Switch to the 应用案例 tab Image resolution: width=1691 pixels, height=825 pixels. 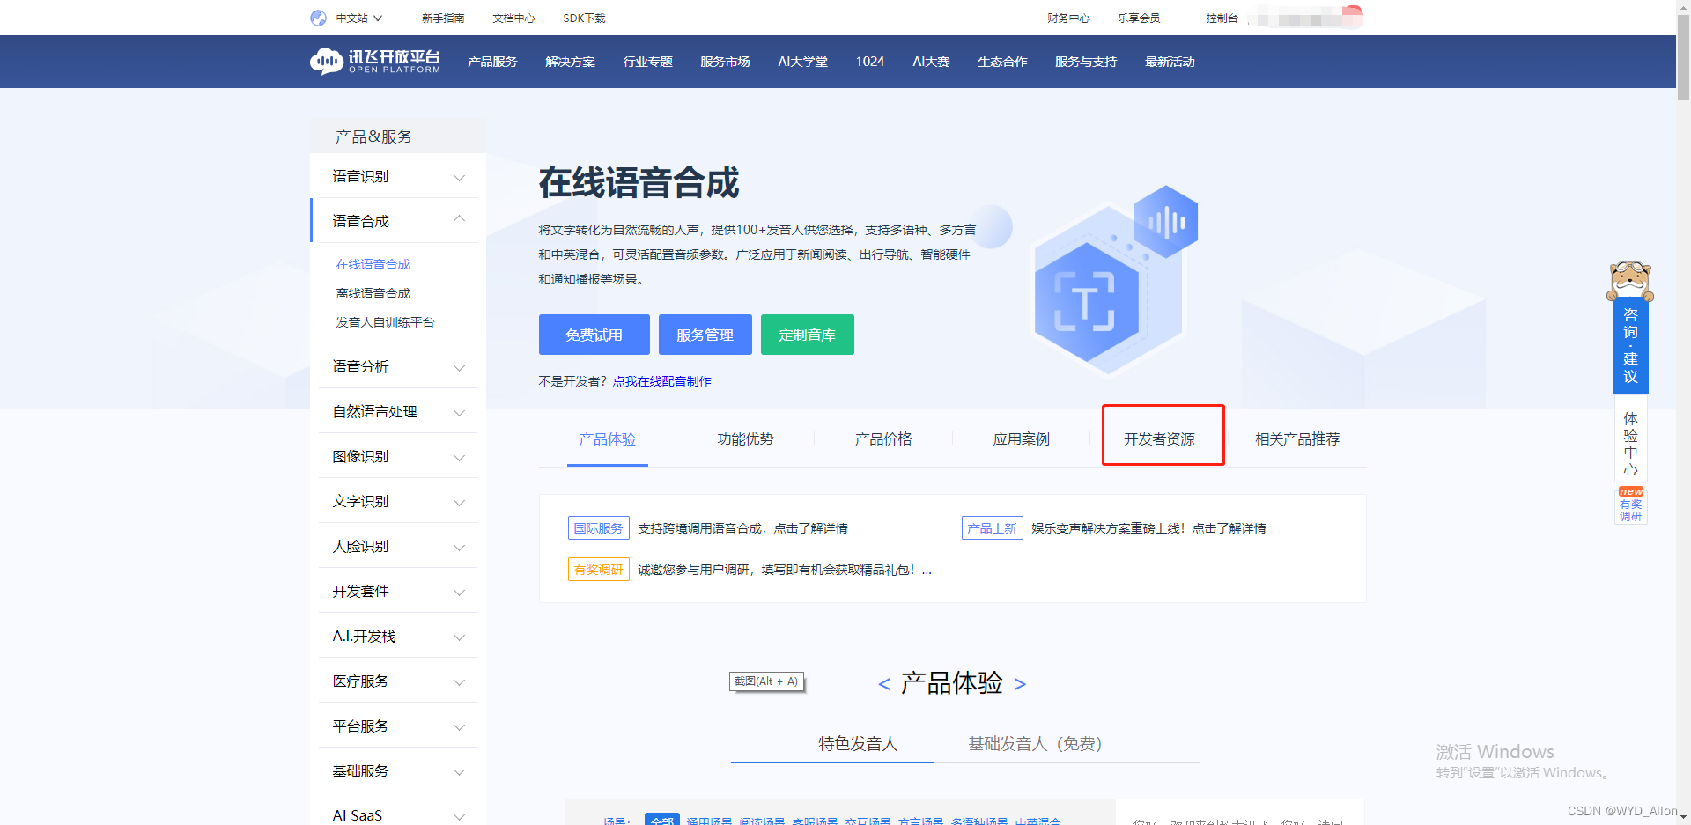tap(1022, 438)
